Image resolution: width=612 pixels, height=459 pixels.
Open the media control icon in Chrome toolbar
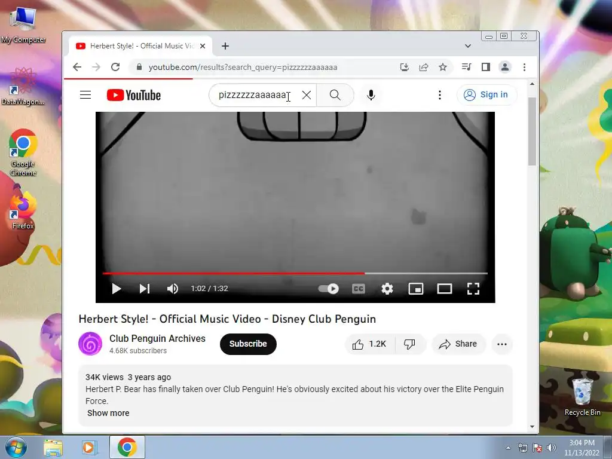coord(466,67)
